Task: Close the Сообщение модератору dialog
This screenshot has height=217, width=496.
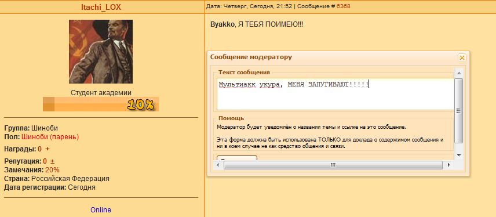Action: (x=462, y=57)
